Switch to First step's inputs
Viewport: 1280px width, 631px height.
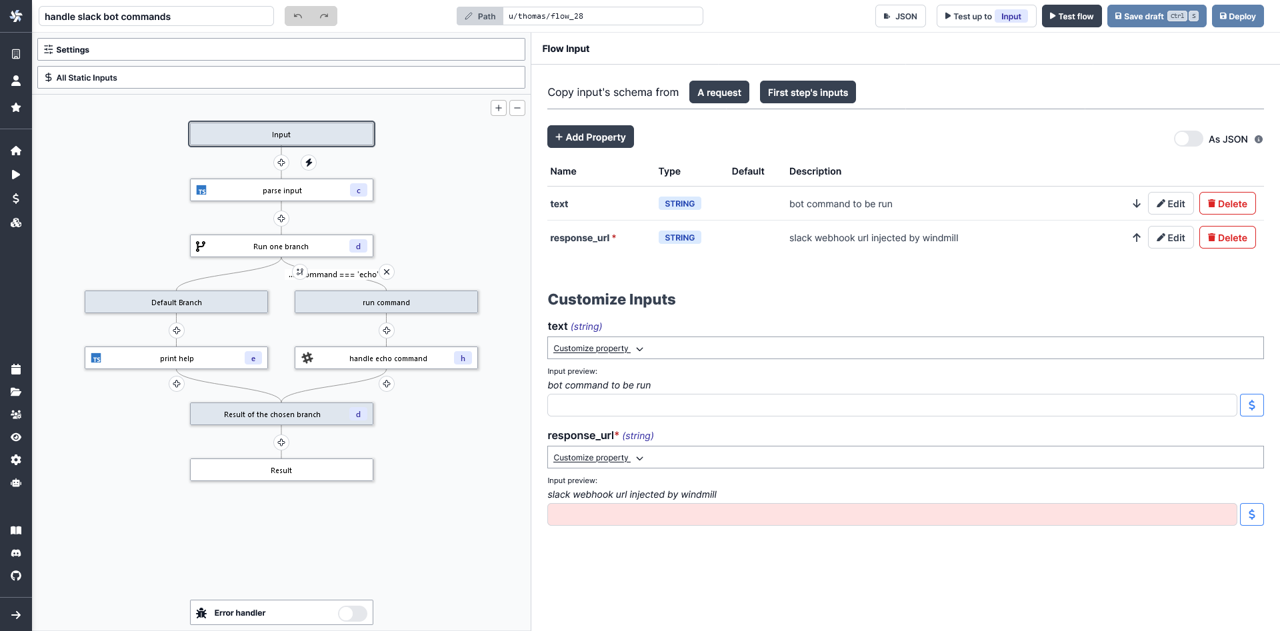pyautogui.click(x=807, y=92)
